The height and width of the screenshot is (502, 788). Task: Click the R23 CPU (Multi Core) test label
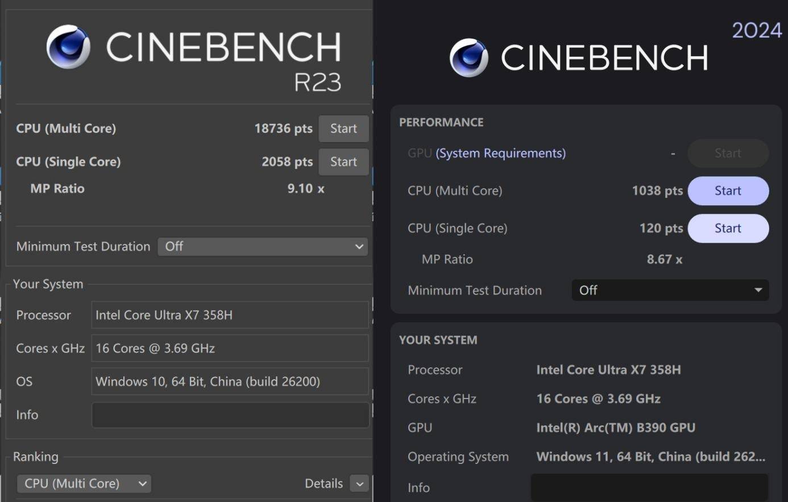point(66,128)
